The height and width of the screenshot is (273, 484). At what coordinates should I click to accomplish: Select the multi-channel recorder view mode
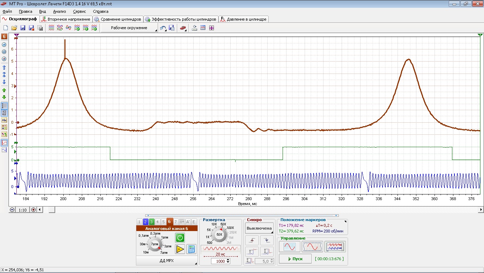(335, 246)
